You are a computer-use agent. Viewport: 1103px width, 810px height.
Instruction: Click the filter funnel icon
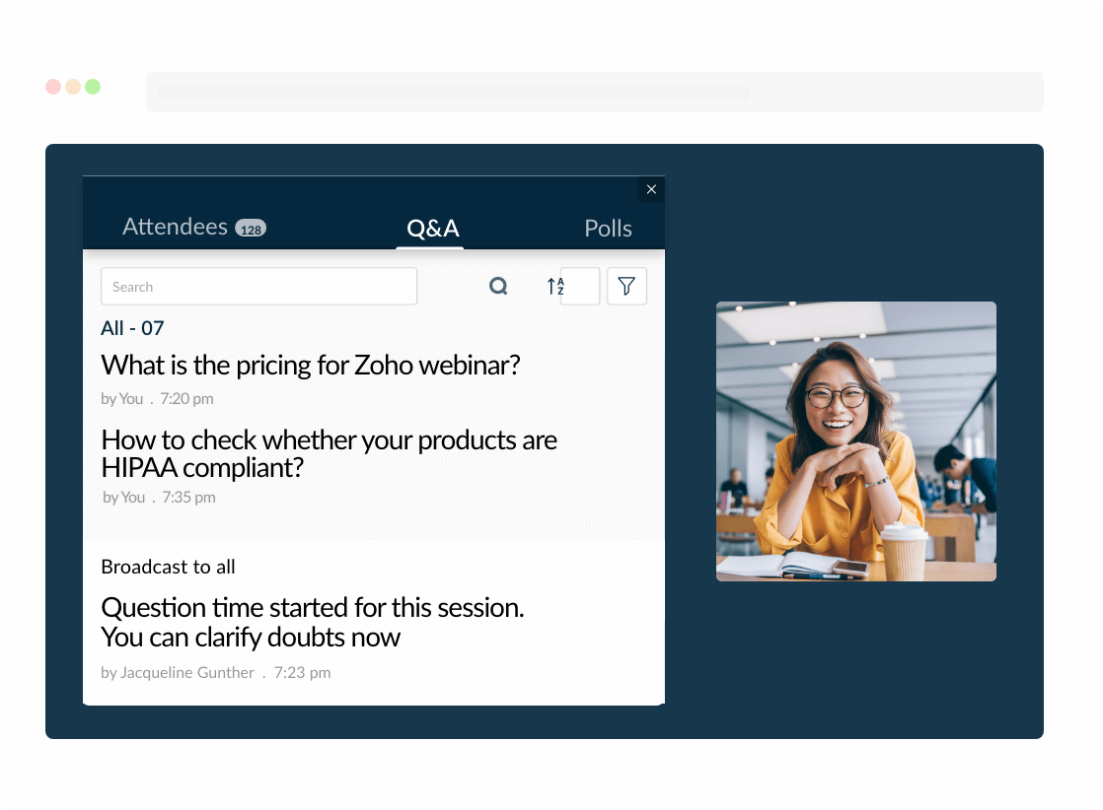(x=626, y=287)
